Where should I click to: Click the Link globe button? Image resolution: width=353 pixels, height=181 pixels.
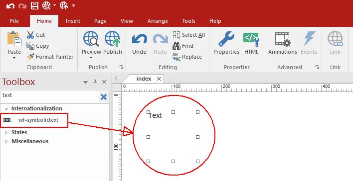point(335,43)
